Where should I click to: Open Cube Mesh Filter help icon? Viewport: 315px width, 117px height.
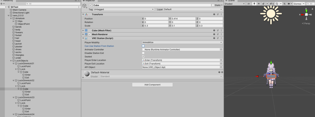click(x=214, y=30)
